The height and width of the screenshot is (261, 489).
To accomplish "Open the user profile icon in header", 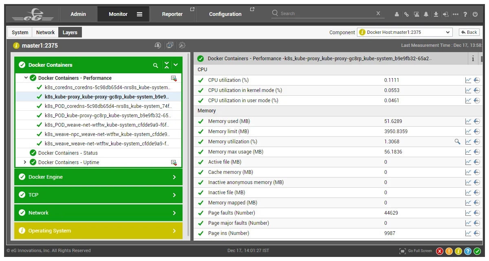I will (x=397, y=14).
